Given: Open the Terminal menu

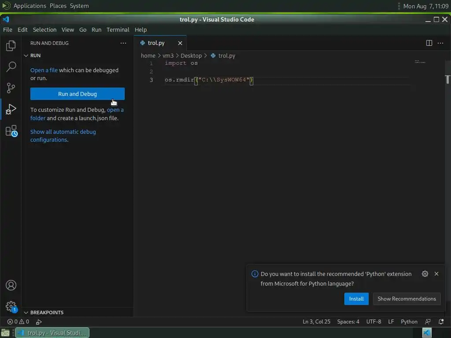Looking at the screenshot, I should (118, 29).
